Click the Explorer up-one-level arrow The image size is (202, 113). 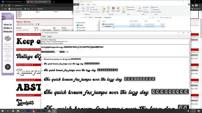tap(83, 18)
